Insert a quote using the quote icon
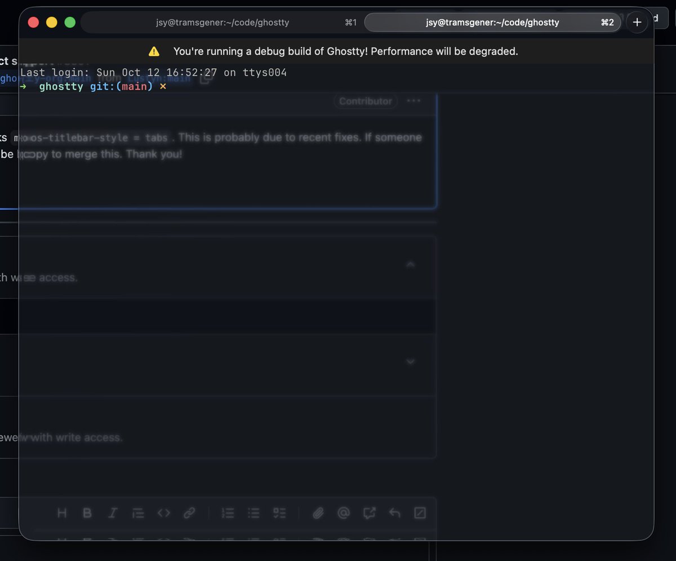 point(138,513)
